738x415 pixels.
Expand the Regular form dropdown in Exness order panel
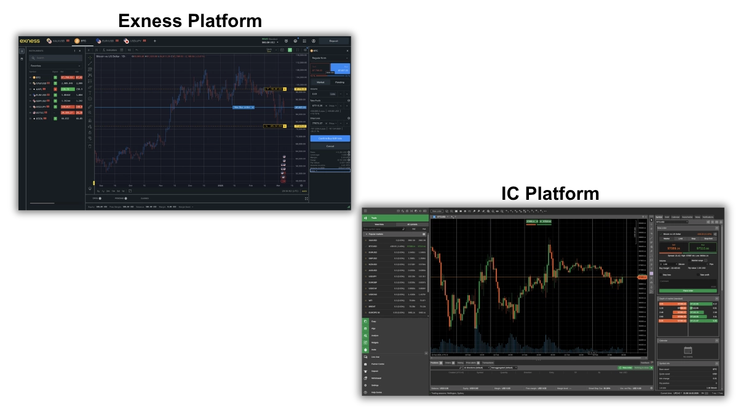click(x=329, y=58)
